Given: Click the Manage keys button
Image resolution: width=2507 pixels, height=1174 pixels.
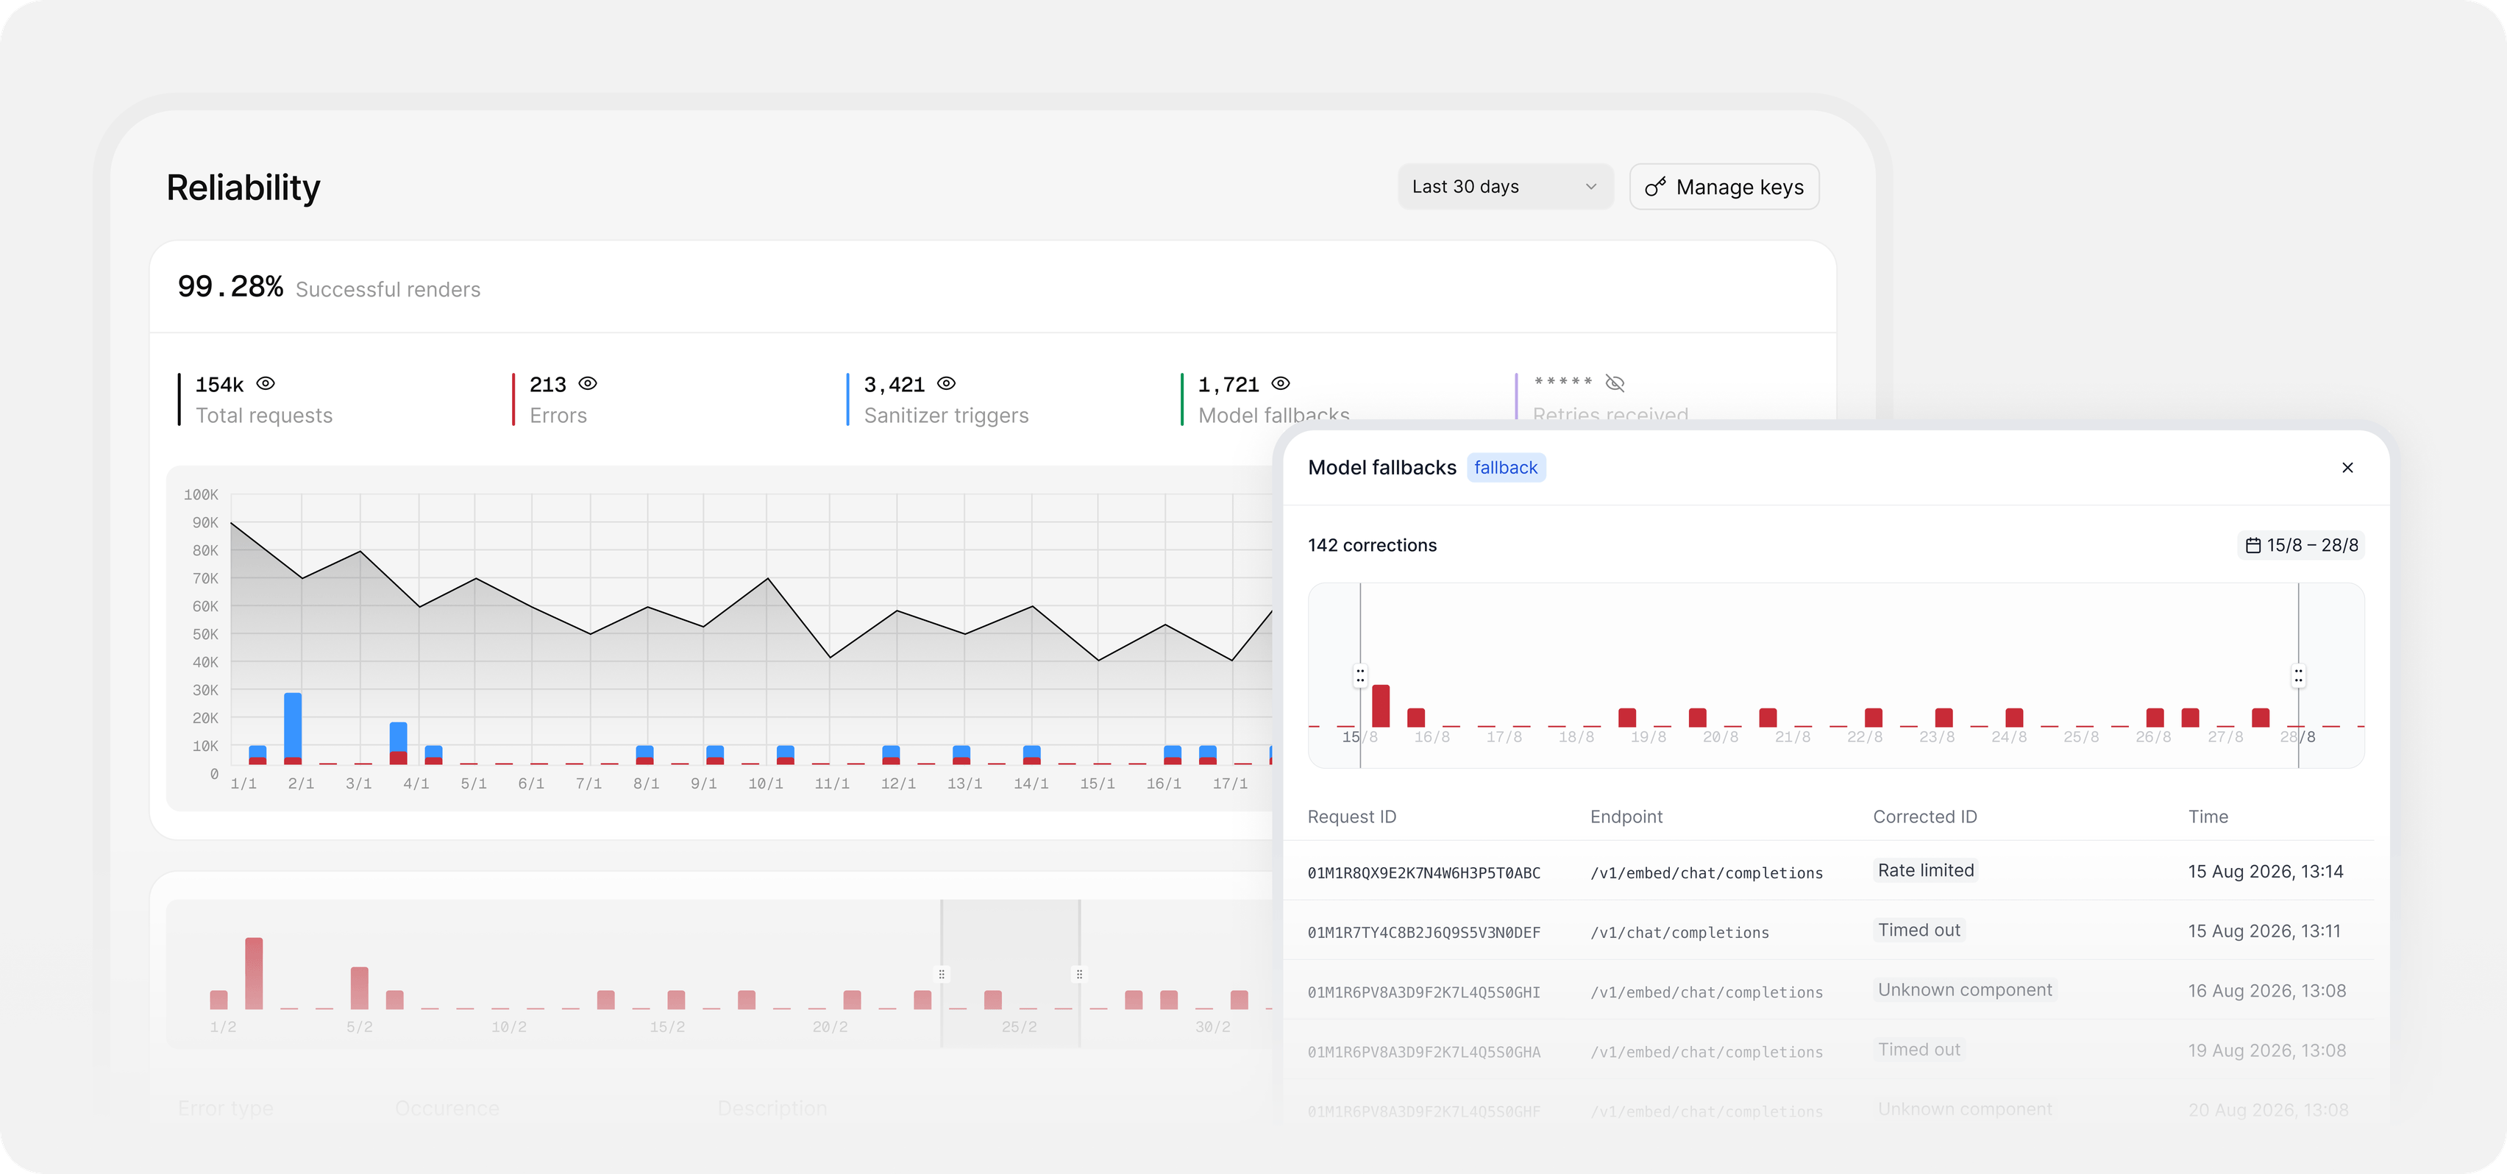Looking at the screenshot, I should 1724,186.
